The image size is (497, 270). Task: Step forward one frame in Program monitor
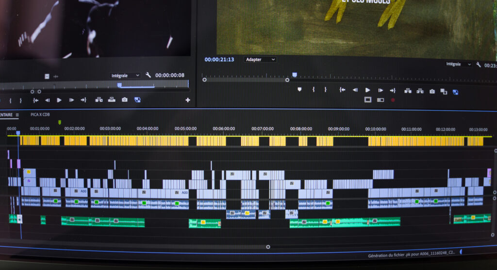tap(380, 90)
